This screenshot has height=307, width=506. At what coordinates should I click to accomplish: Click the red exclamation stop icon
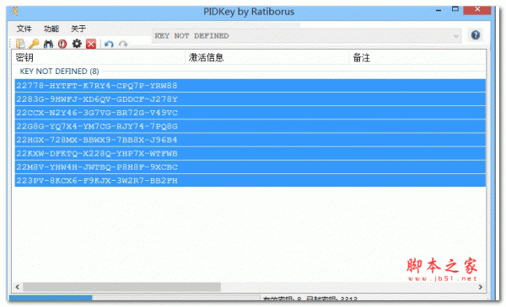point(62,44)
